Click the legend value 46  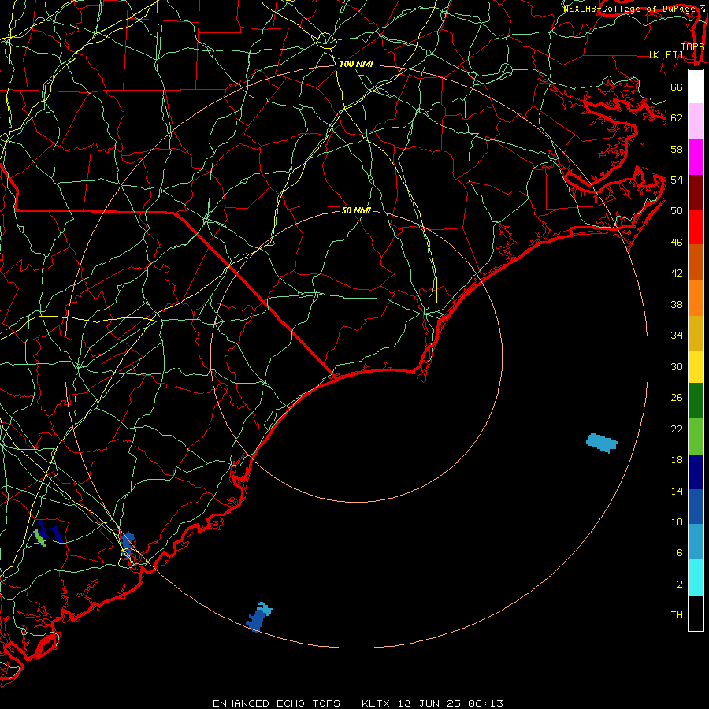677,243
